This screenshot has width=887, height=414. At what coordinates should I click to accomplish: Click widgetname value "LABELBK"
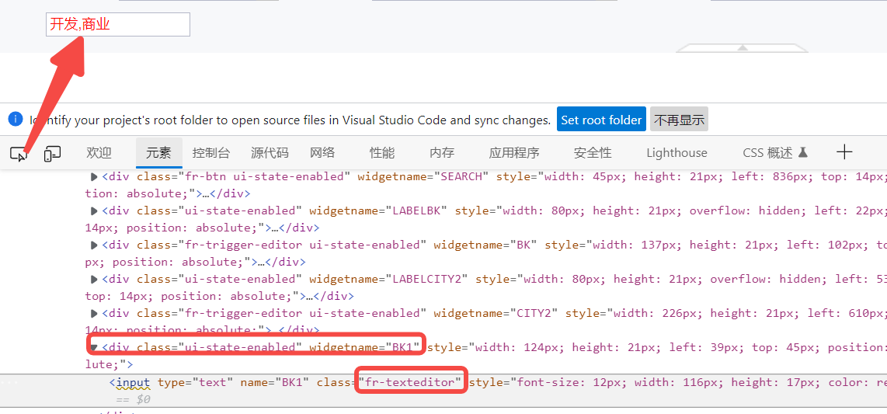click(x=417, y=211)
